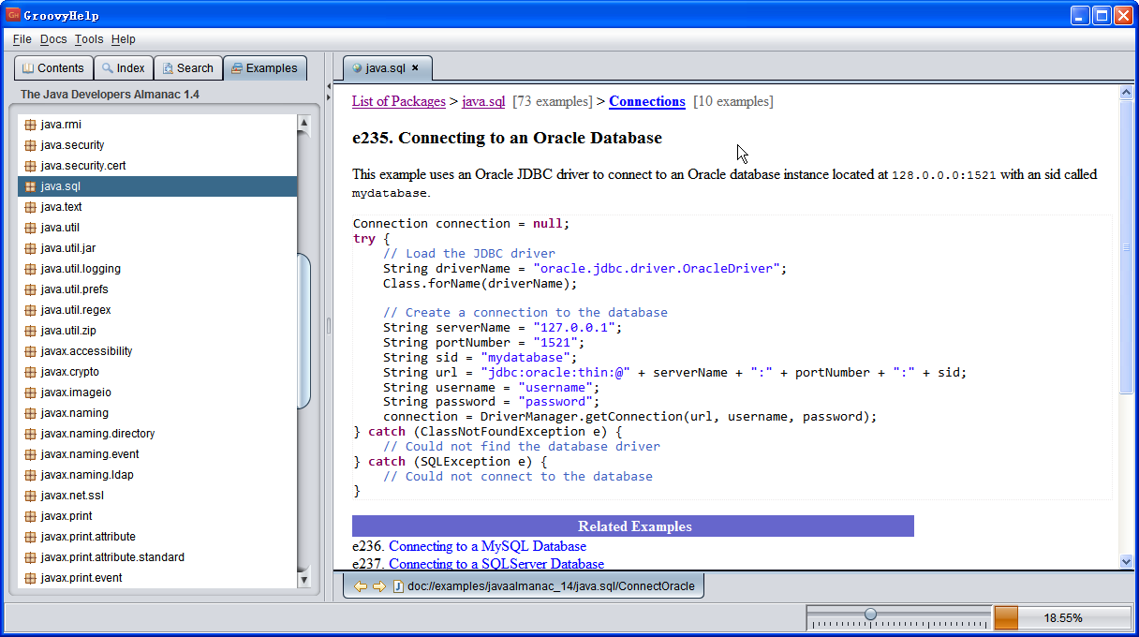The height and width of the screenshot is (637, 1139).
Task: Follow the List of Packages link
Action: [399, 101]
